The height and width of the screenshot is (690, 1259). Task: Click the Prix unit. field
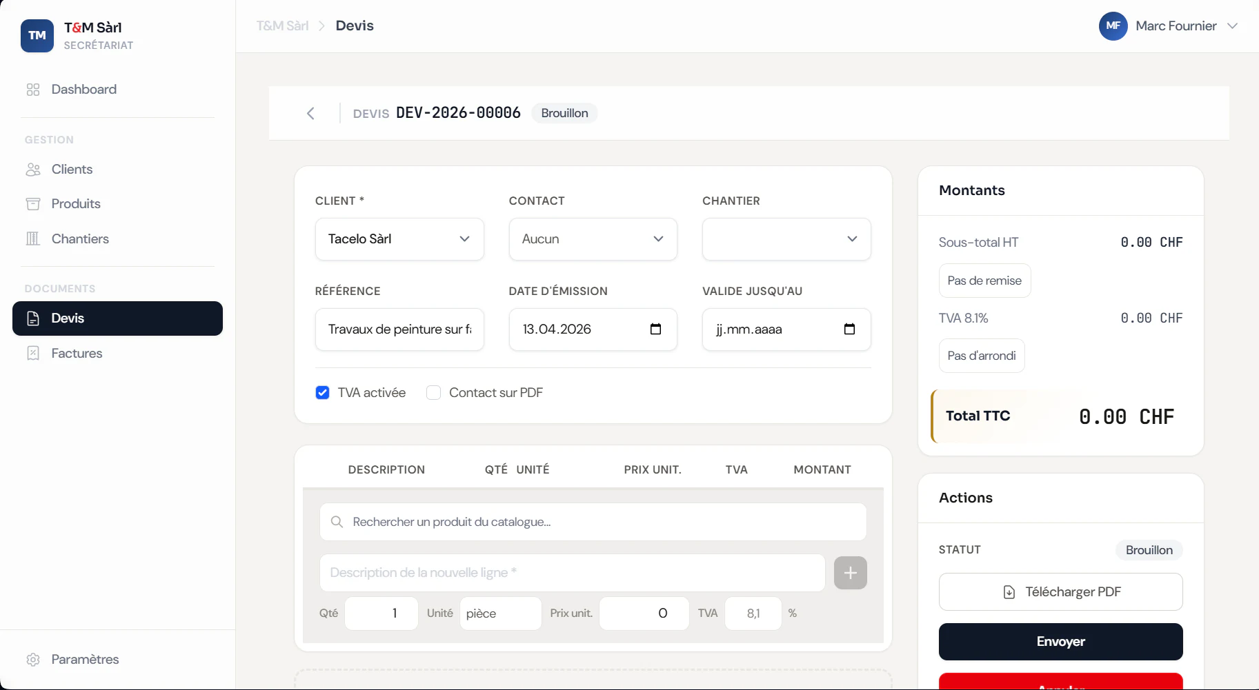point(644,613)
